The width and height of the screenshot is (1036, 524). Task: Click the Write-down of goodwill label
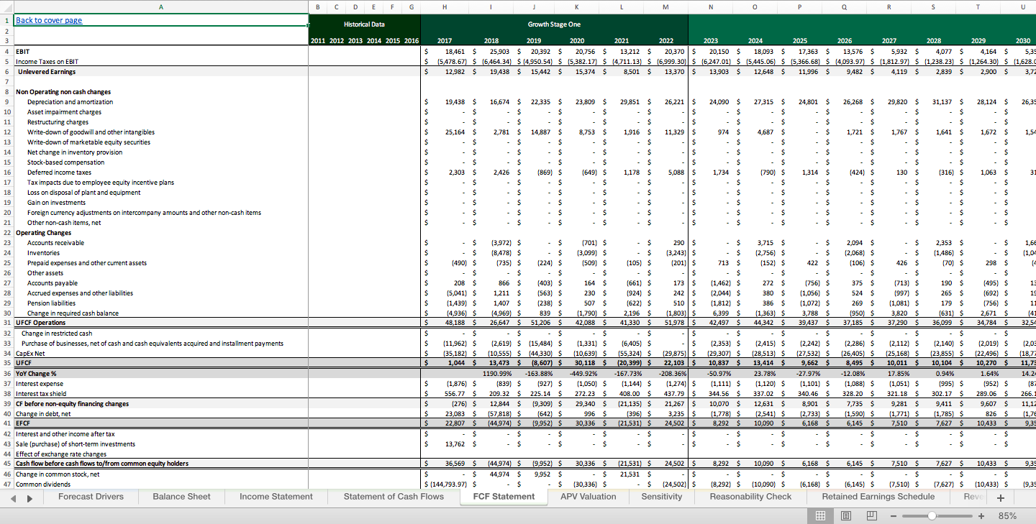[91, 132]
